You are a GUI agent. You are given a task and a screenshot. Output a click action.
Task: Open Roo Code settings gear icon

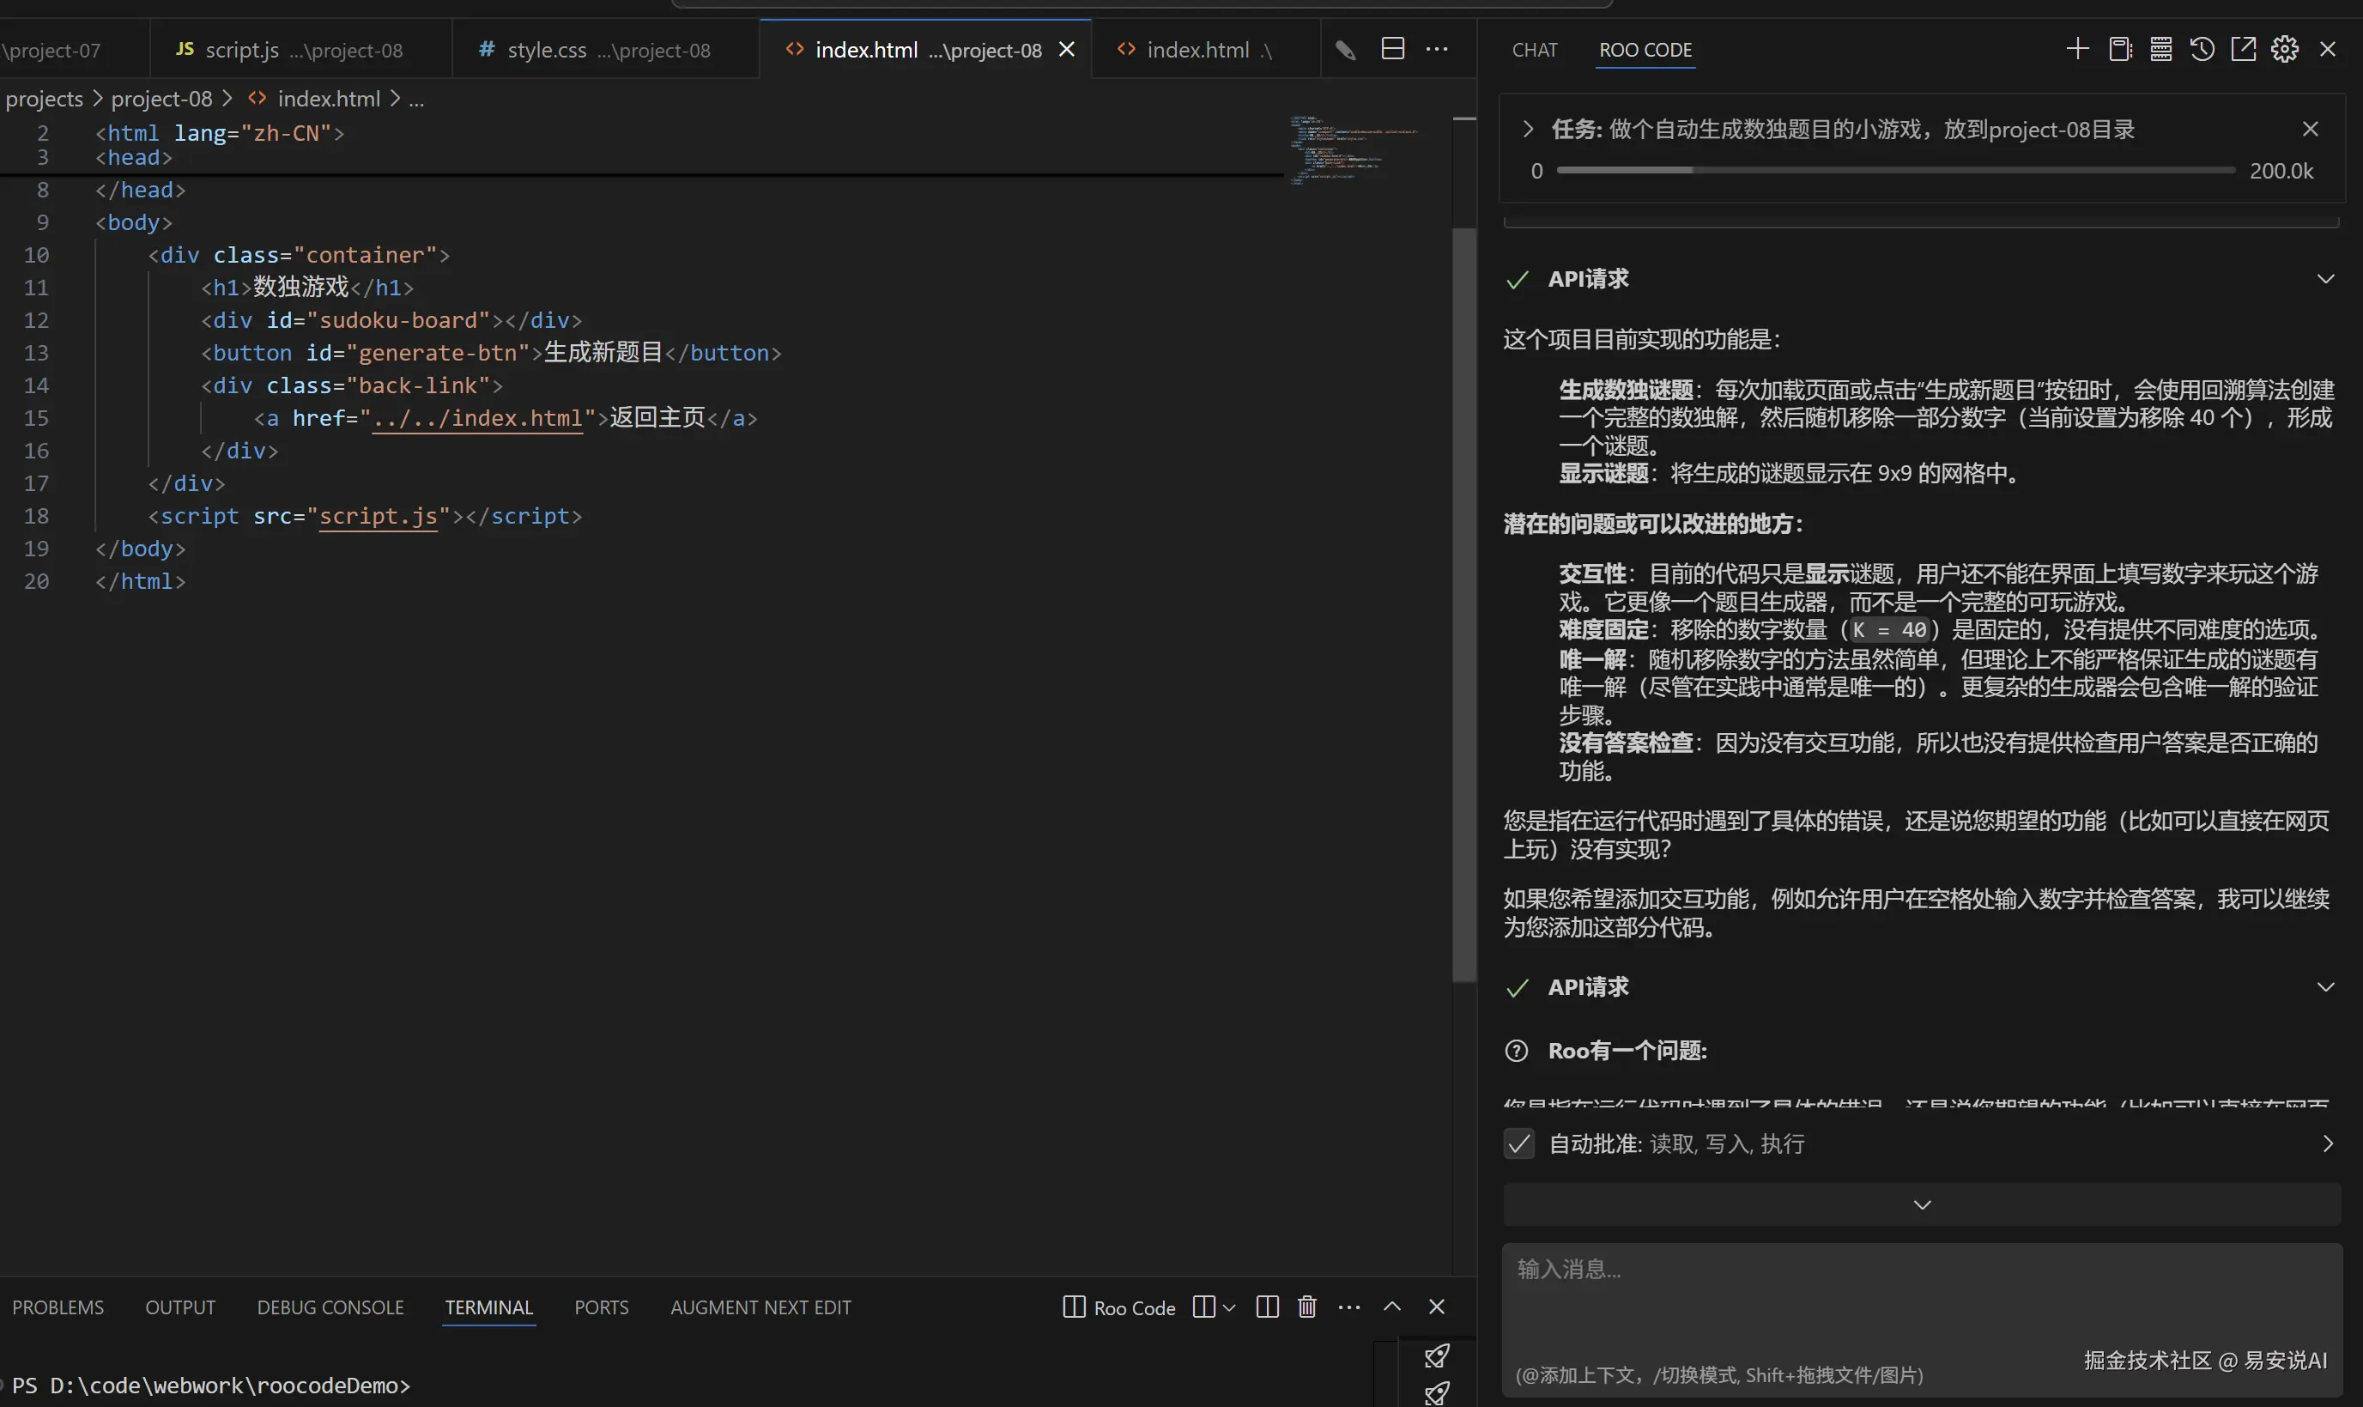point(2284,49)
